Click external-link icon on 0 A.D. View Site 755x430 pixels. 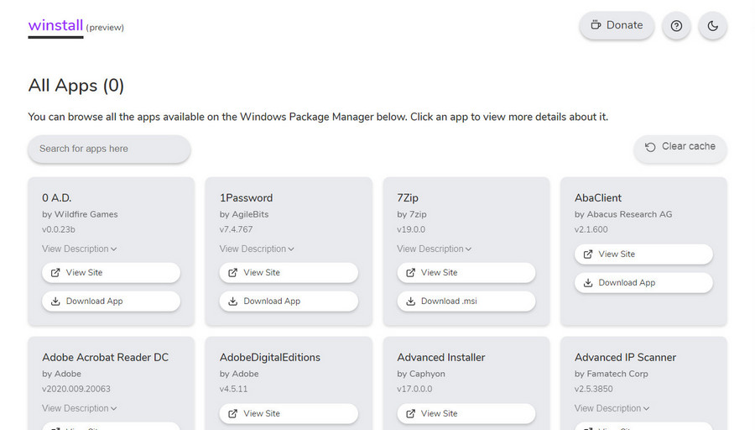pos(55,273)
